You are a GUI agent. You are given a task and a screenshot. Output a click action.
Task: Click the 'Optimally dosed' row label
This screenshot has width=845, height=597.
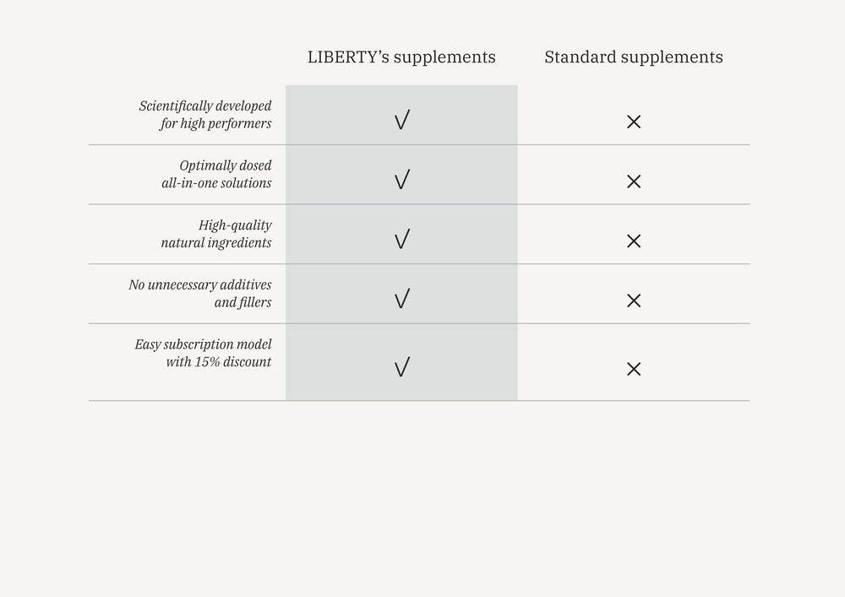(226, 166)
